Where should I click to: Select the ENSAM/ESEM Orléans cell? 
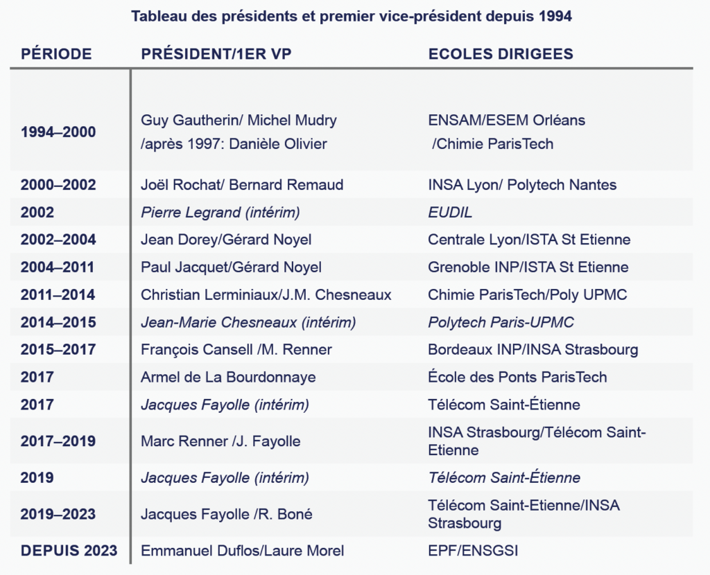(x=507, y=121)
